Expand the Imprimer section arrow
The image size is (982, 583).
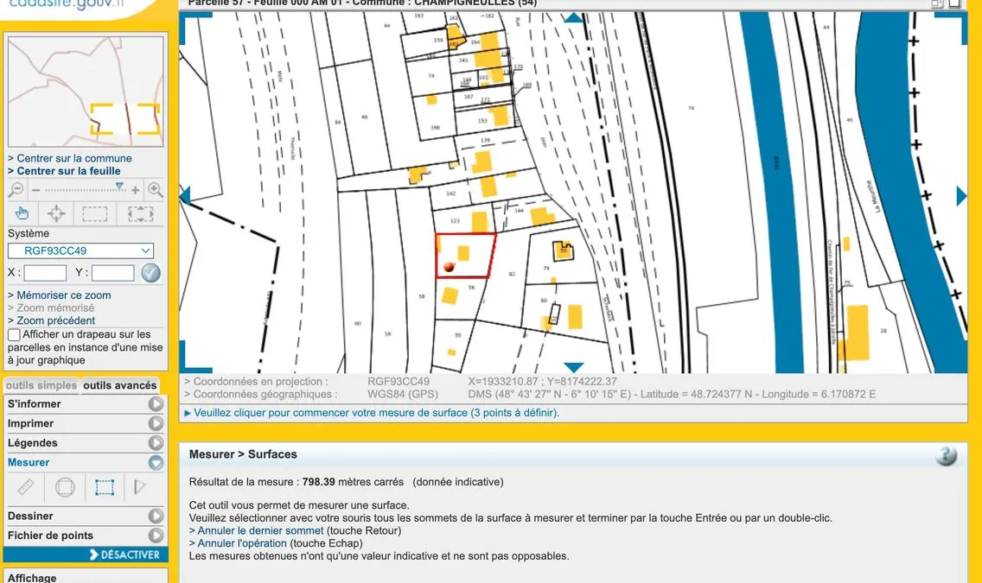click(156, 423)
